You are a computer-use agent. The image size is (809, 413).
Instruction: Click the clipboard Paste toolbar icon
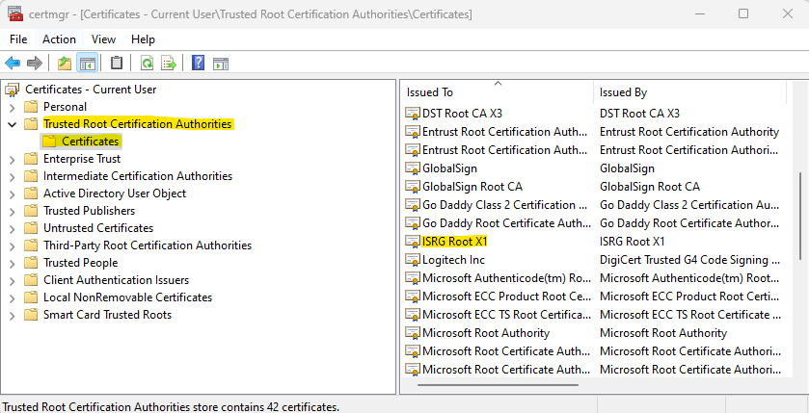(117, 64)
